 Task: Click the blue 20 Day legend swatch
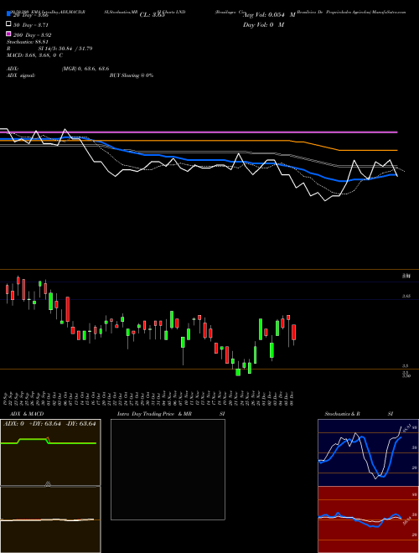pos(8,14)
